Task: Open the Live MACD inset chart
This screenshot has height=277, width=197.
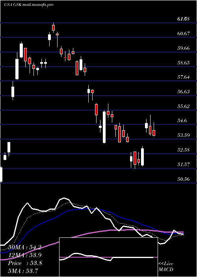Action: click(x=108, y=257)
